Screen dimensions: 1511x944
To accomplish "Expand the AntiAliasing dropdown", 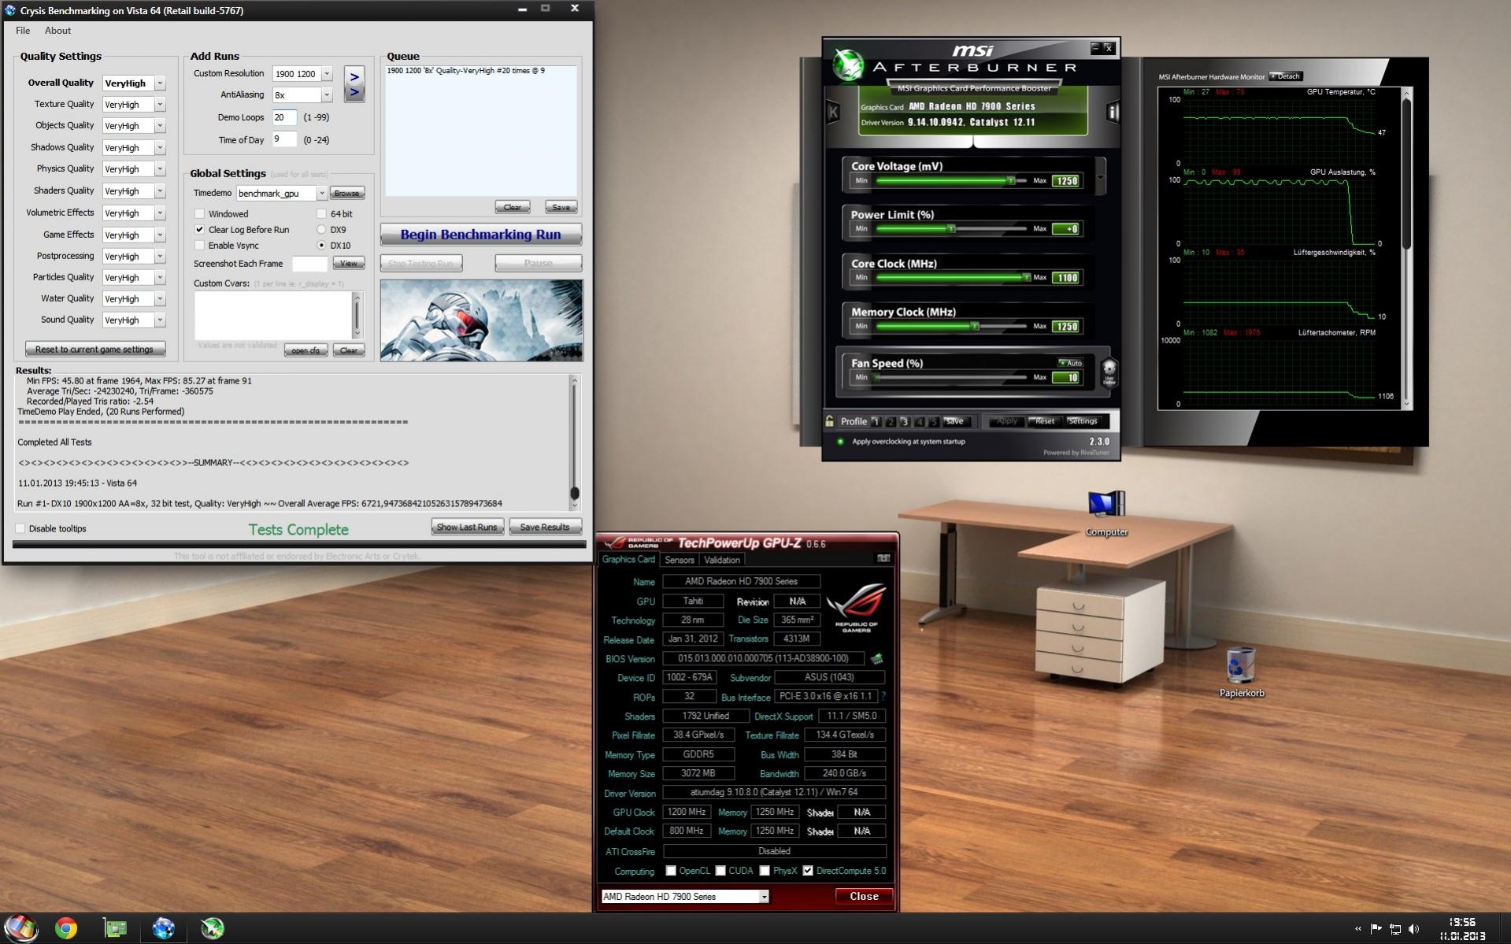I will pyautogui.click(x=327, y=94).
